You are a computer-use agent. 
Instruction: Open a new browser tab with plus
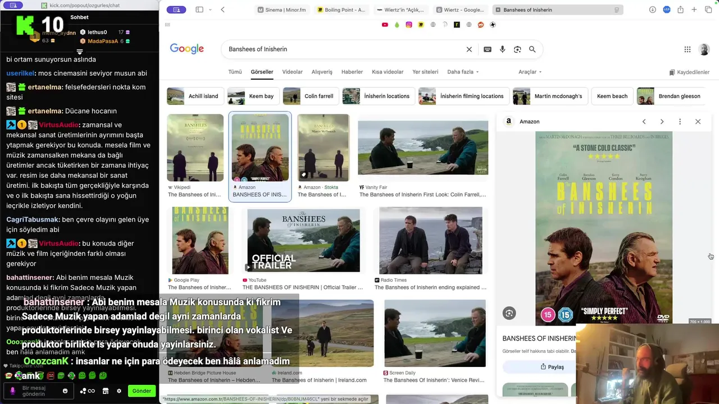point(694,10)
